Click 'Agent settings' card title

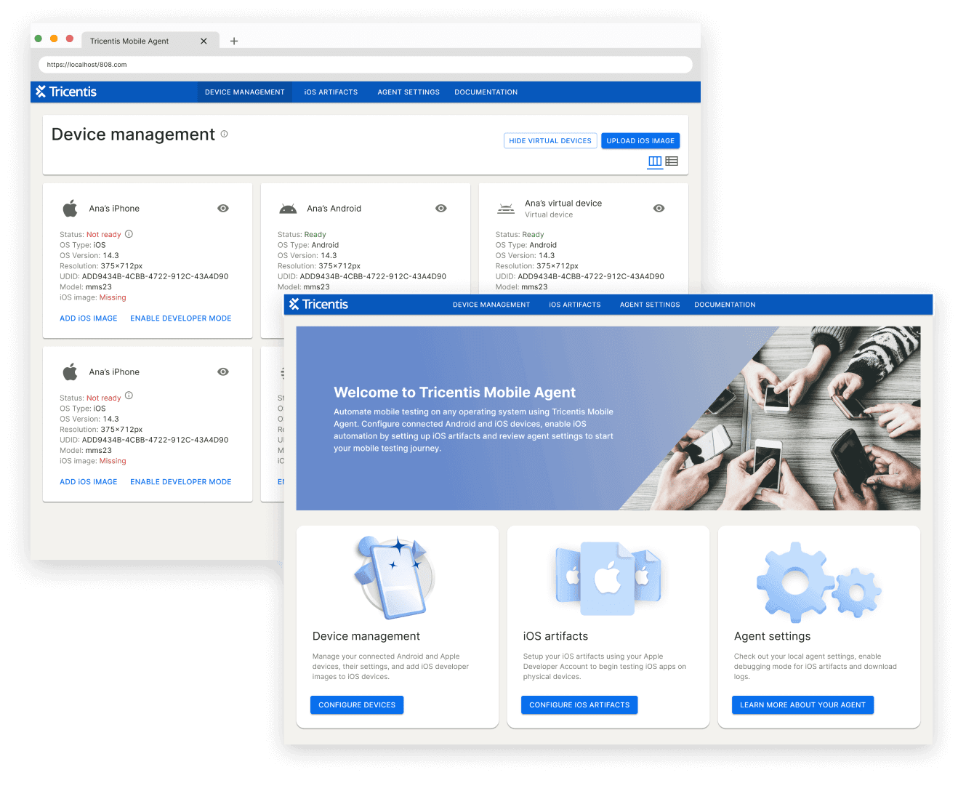(x=772, y=636)
